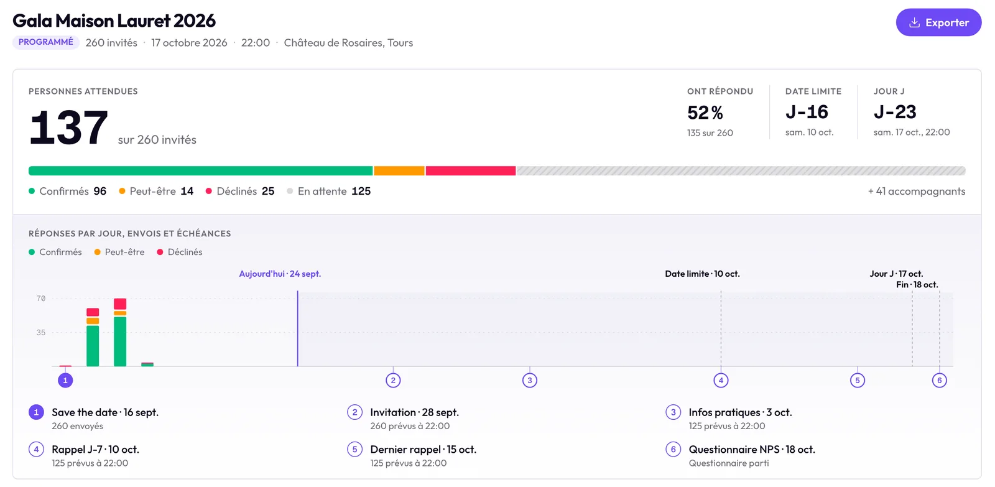
Task: Click the number badge beside Questionnaire NPS
Action: click(x=673, y=449)
